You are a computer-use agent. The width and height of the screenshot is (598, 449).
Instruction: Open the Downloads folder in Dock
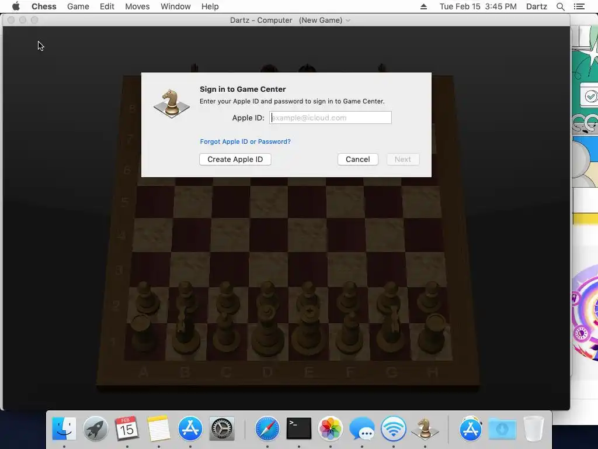point(502,429)
